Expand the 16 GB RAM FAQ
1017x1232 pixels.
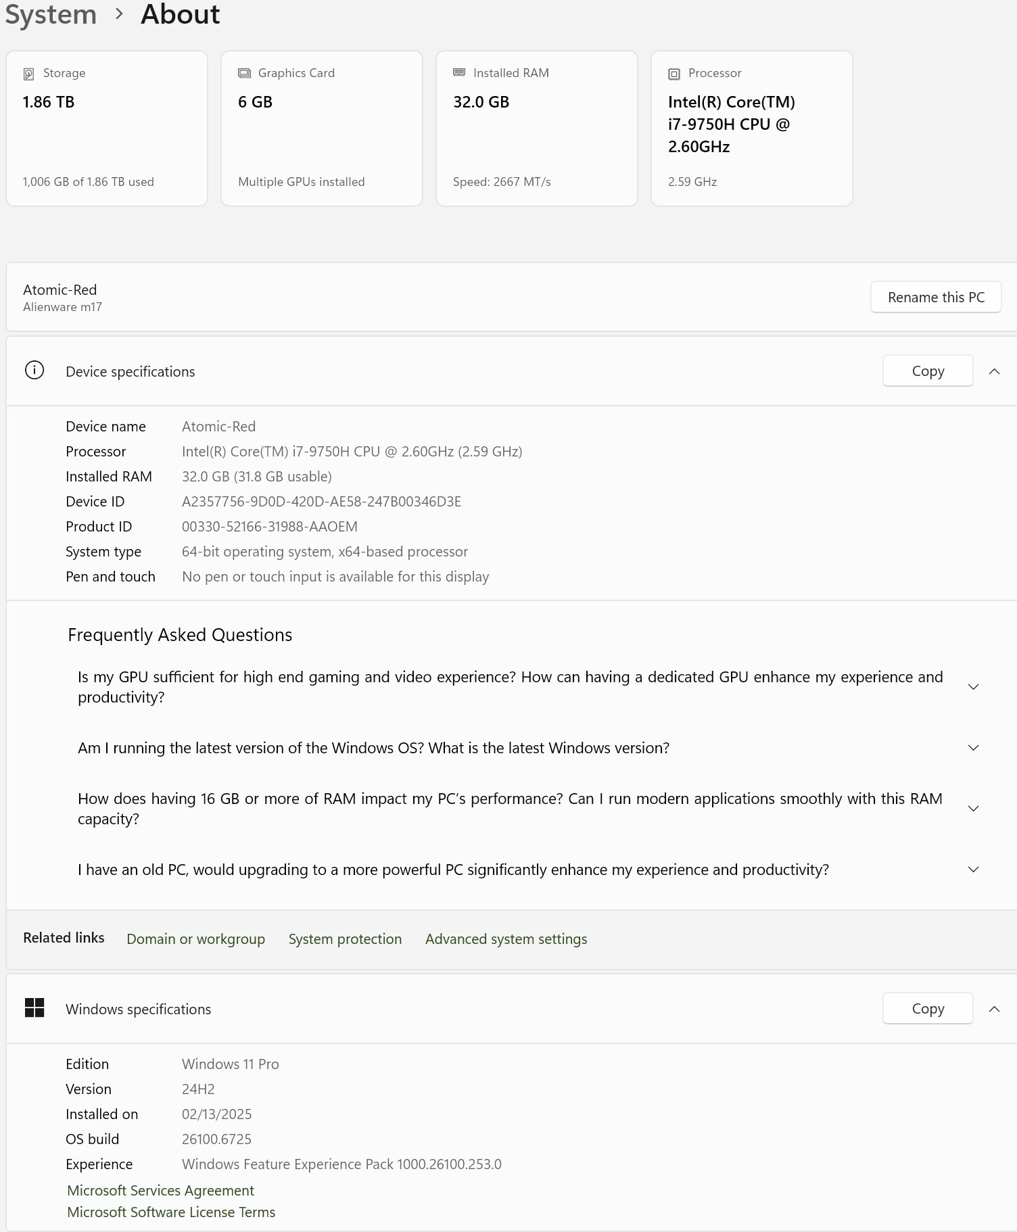point(973,809)
